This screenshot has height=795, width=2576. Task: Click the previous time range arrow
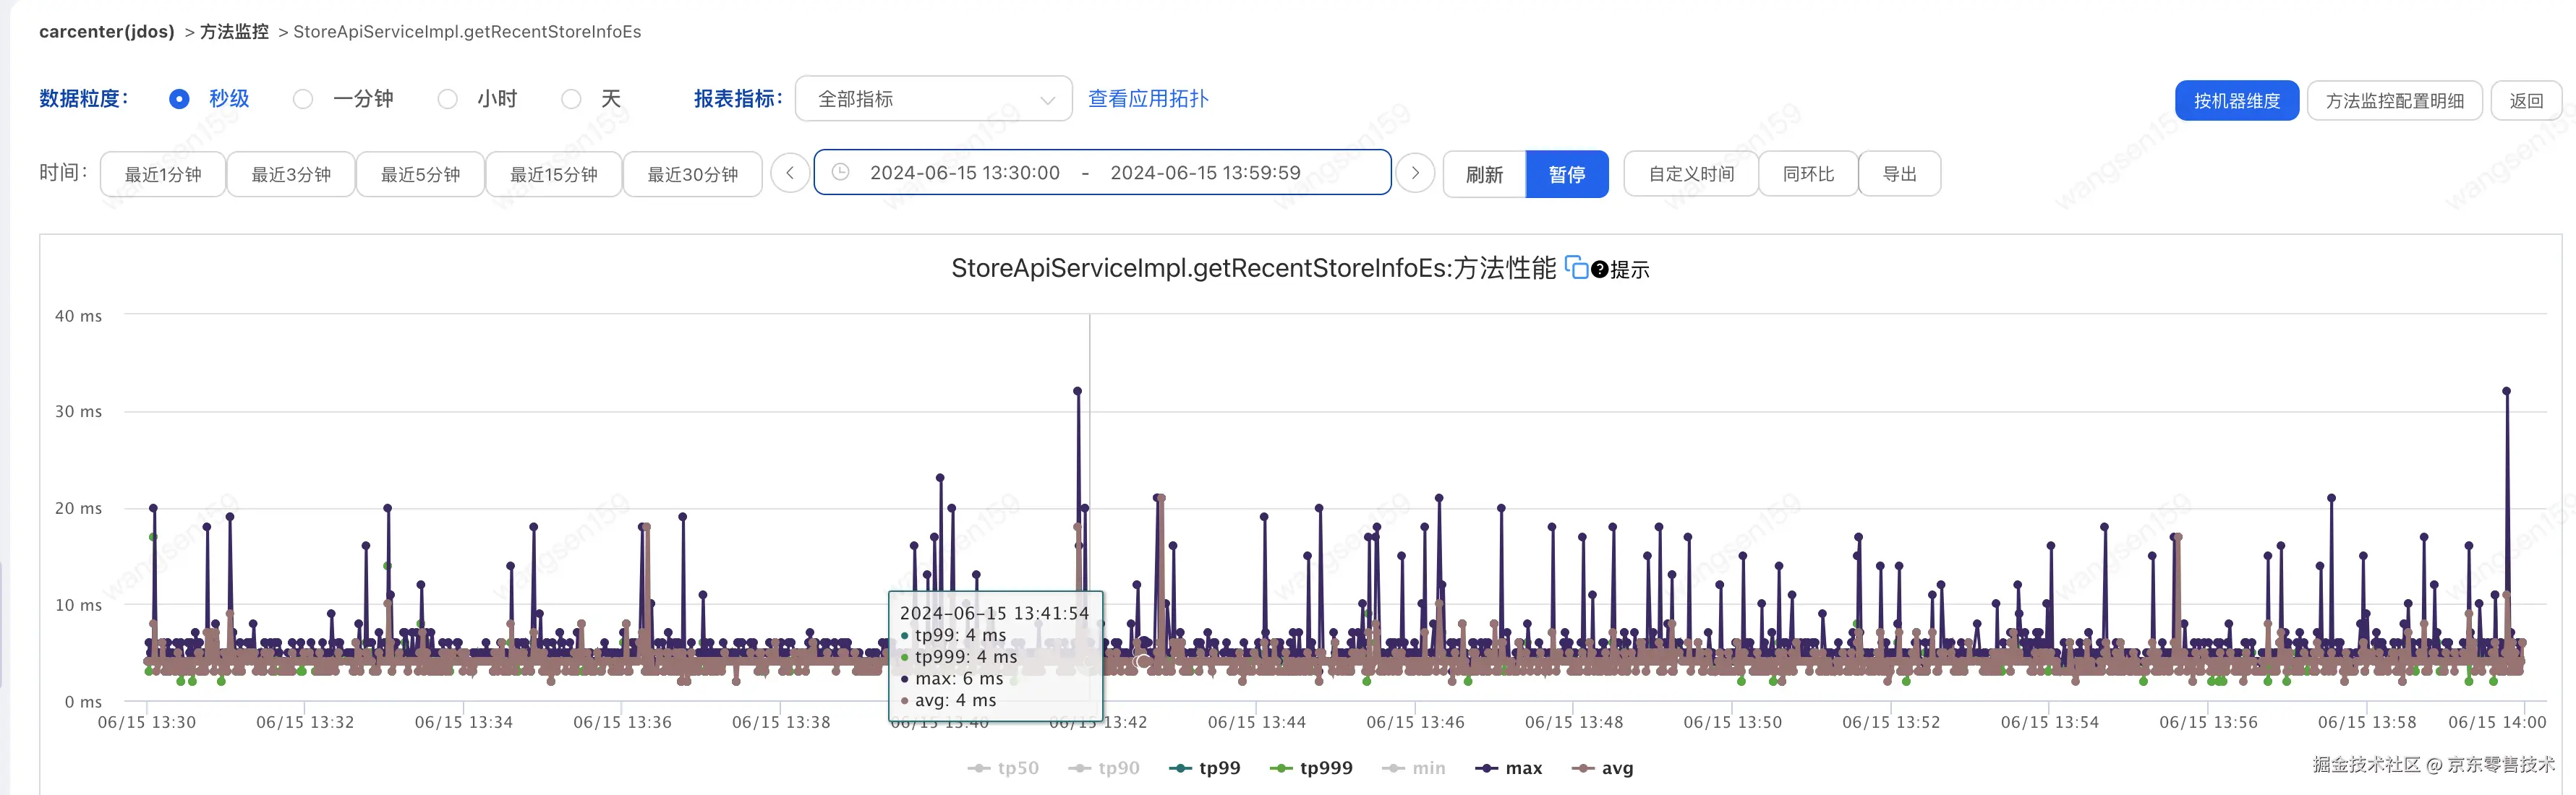coord(790,173)
